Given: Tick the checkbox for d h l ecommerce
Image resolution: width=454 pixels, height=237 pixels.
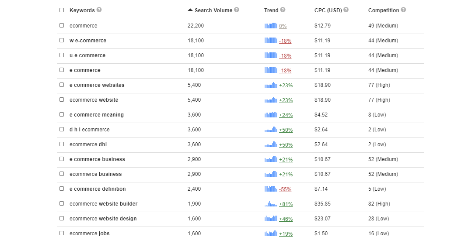Looking at the screenshot, I should [62, 130].
